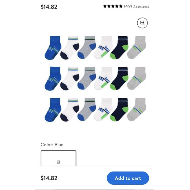Click the gray sock with blue toe, middle row
This screenshot has height=190, width=190.
tap(87, 78)
